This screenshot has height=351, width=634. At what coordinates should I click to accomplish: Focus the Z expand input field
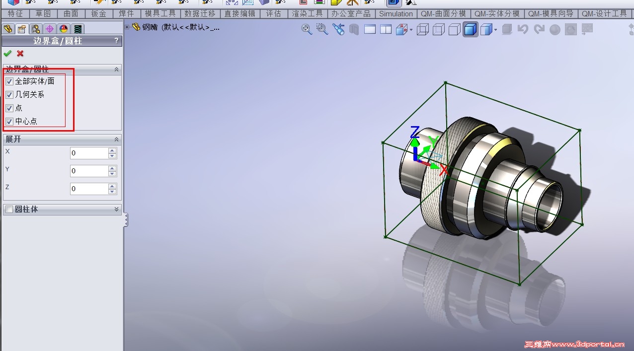89,189
